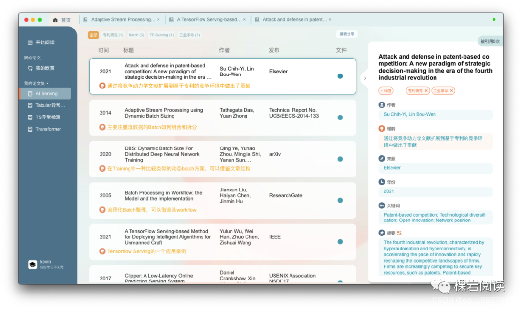Open file dot for Adaptive Stream Processing paper
522x309 pixels.
coord(340,118)
